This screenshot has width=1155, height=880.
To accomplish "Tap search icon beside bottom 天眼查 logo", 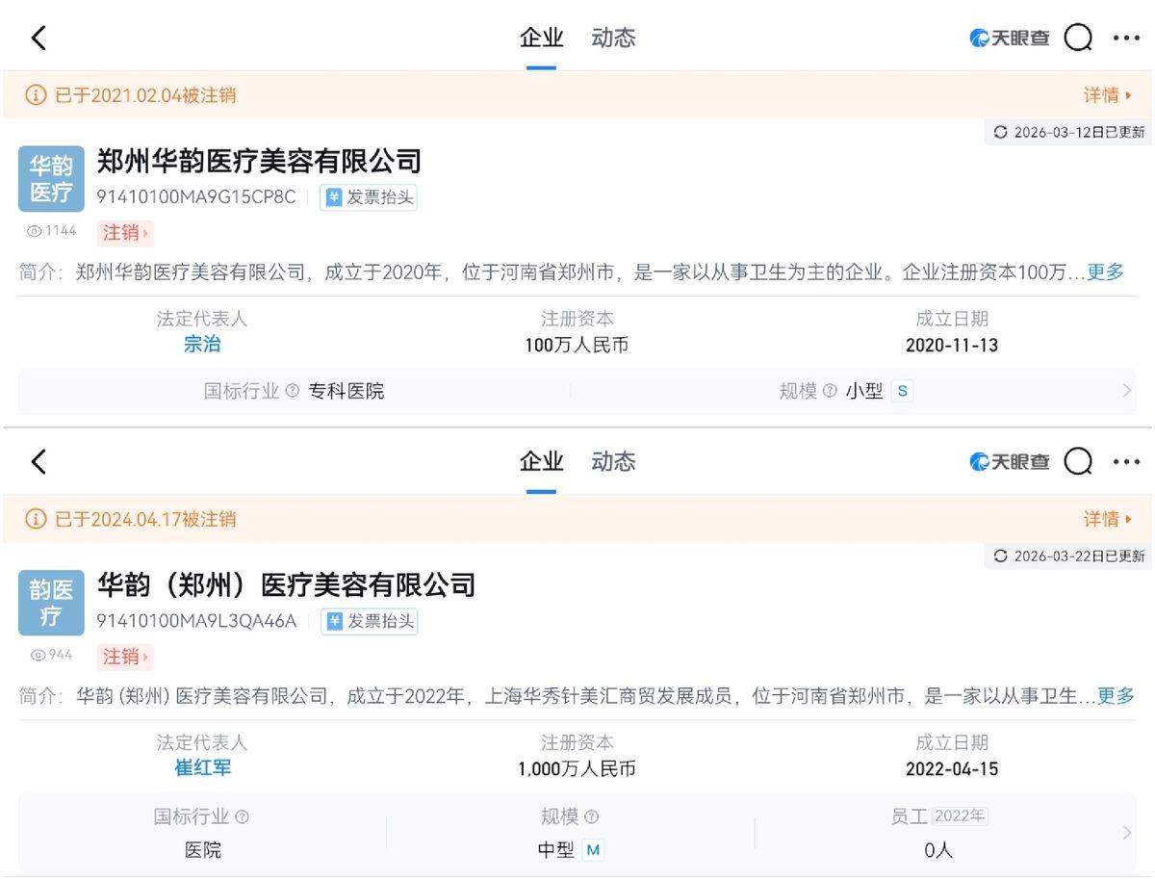I will pos(1078,462).
